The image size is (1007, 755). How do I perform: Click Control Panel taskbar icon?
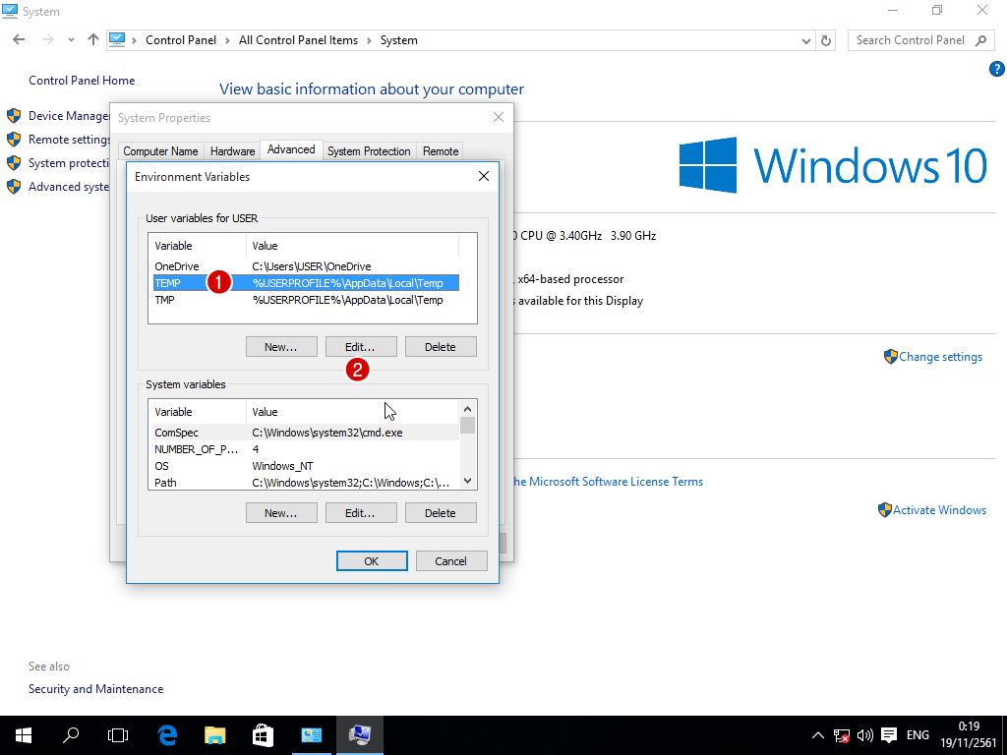(312, 735)
